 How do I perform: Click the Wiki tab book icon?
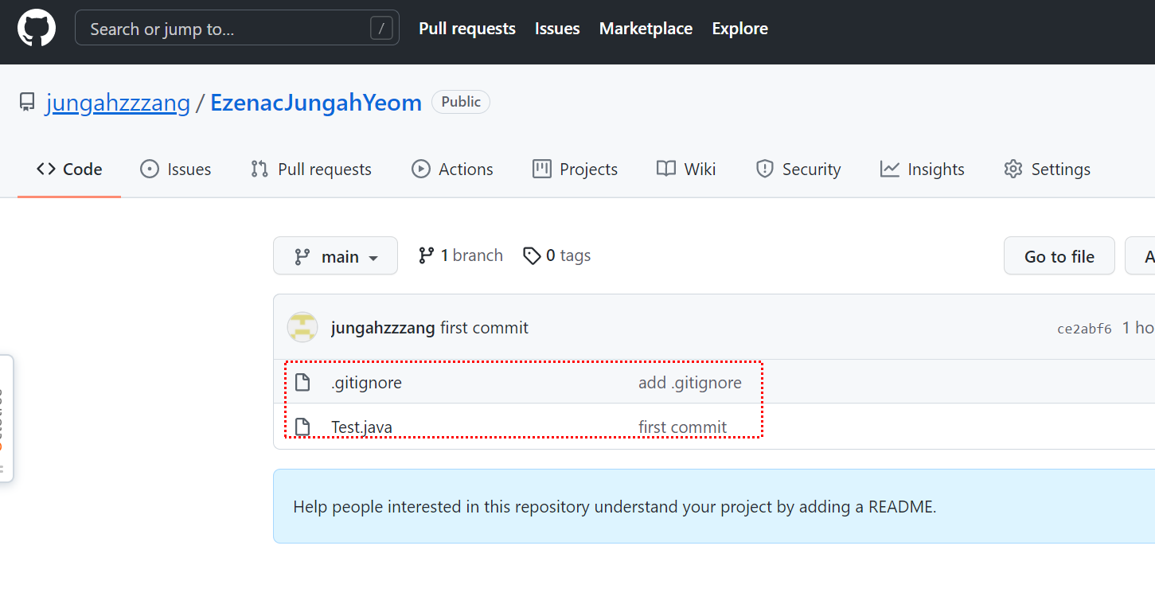point(666,170)
